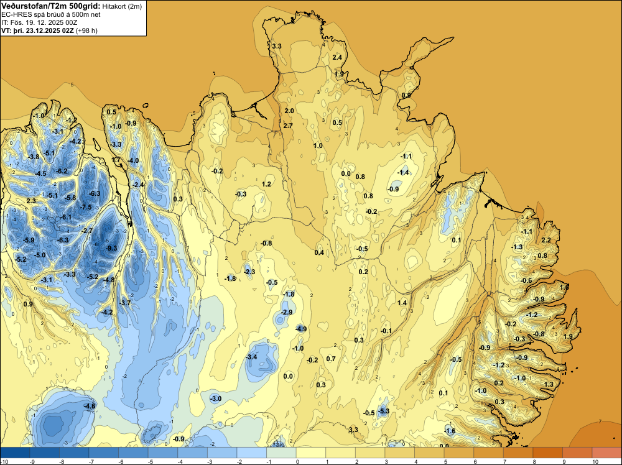Click the coldest value "-9.3" on map
This screenshot has height=465, width=622.
(111, 248)
